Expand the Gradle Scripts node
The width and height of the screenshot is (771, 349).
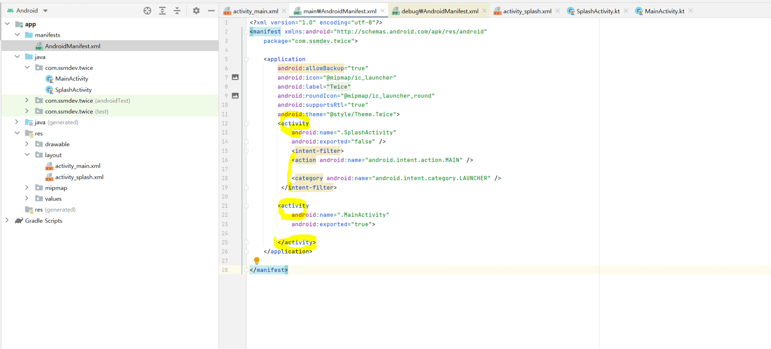coord(7,220)
